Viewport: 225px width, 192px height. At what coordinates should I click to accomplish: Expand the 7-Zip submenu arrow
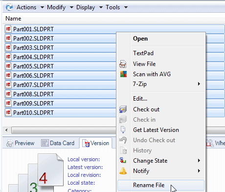[x=199, y=84]
